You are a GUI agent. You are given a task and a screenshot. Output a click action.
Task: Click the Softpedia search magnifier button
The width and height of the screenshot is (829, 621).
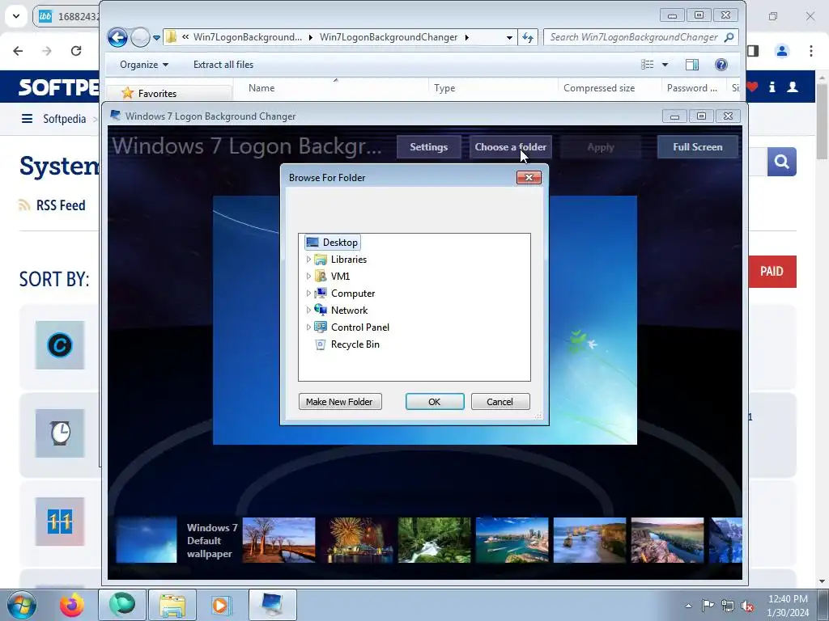[781, 162]
